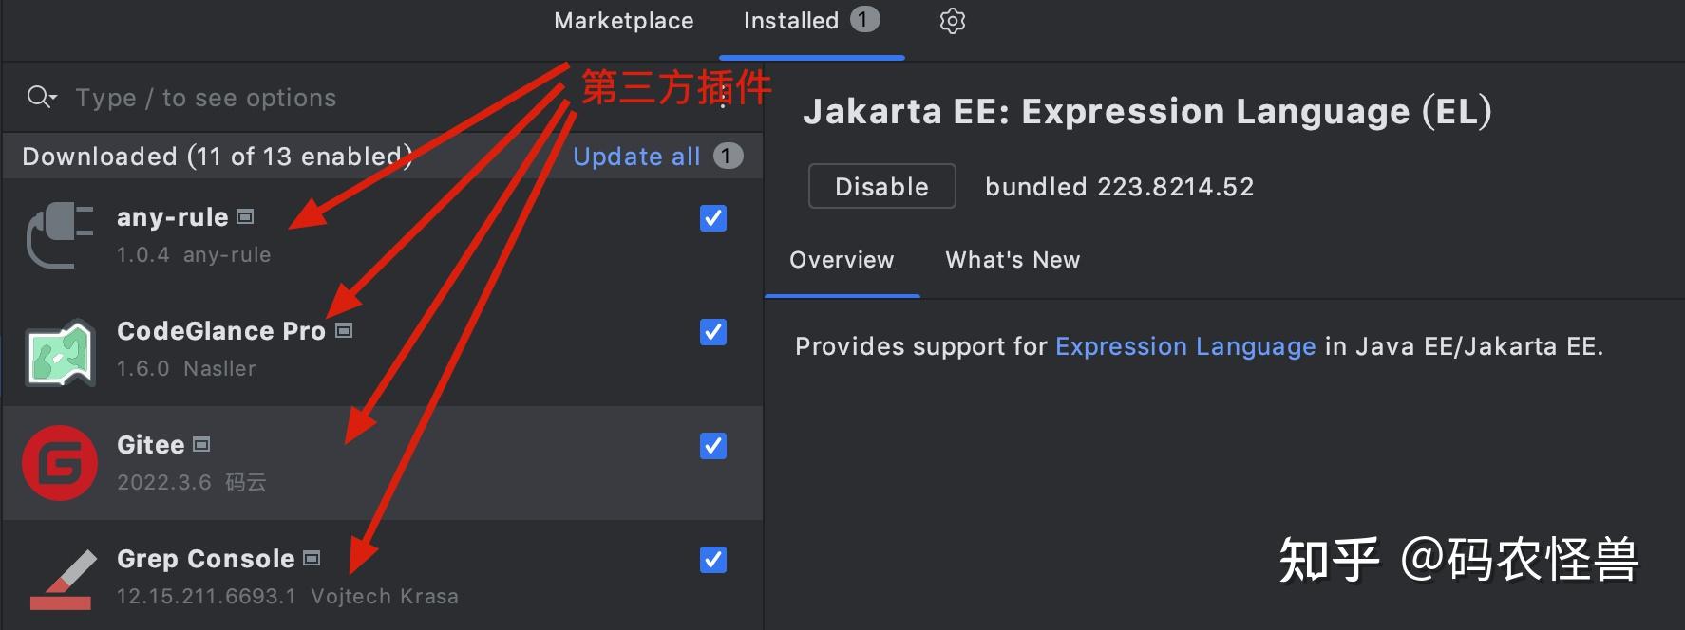
Task: Click the small tag icon beside Gitee
Action: [201, 444]
